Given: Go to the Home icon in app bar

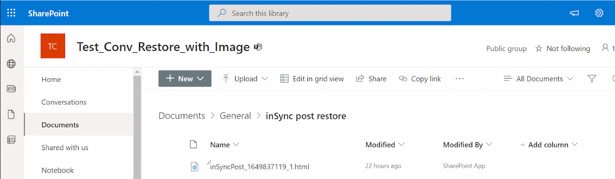Looking at the screenshot, I should click(11, 38).
